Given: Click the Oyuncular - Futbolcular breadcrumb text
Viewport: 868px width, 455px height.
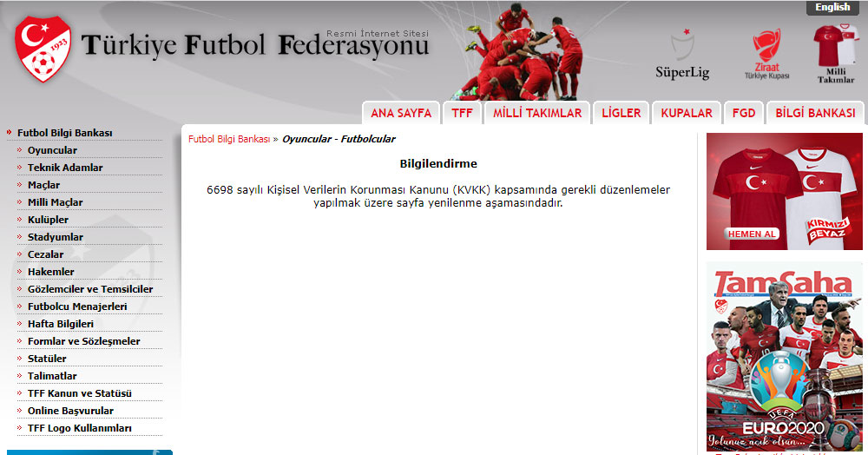Looking at the screenshot, I should (x=339, y=139).
